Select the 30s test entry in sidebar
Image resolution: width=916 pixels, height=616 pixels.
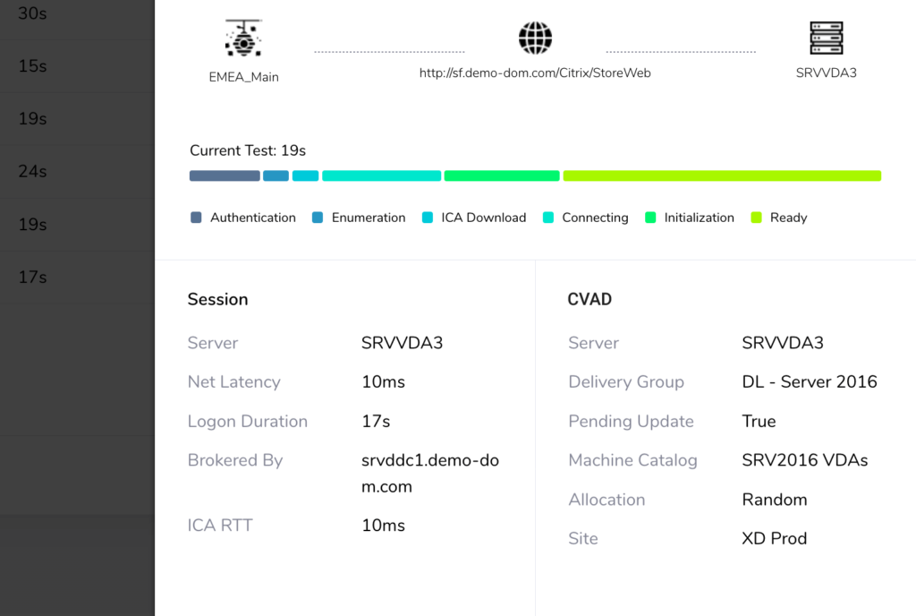(32, 13)
